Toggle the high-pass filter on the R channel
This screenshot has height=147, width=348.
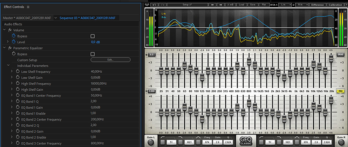click(261, 142)
